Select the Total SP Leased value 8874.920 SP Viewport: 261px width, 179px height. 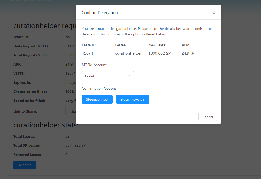[x=75, y=145]
